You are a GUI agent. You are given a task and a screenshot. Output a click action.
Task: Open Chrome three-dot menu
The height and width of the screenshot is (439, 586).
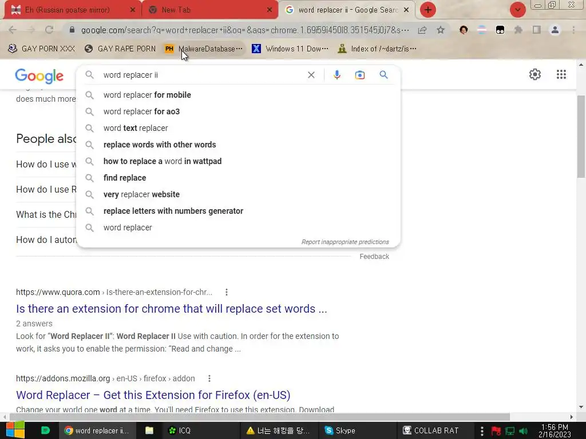(573, 30)
